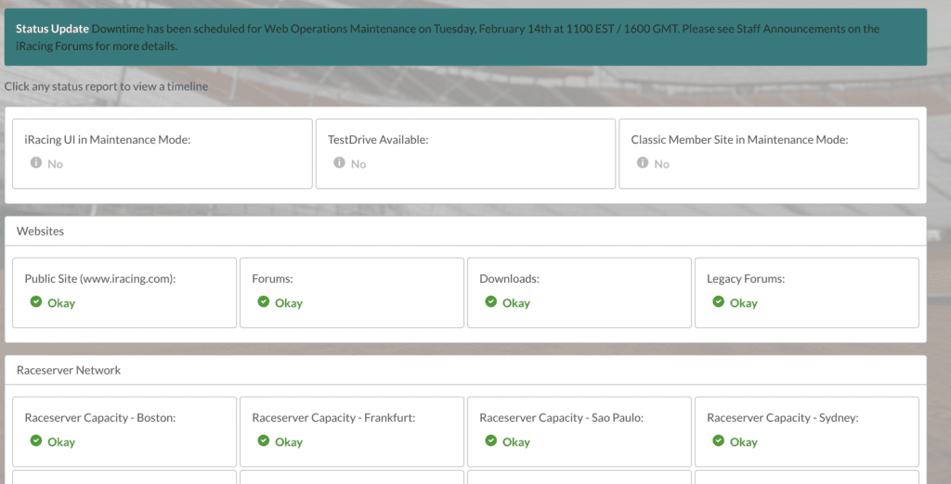This screenshot has width=951, height=484.
Task: Click 'Okay' text under Legacy Forums
Action: [x=744, y=303]
